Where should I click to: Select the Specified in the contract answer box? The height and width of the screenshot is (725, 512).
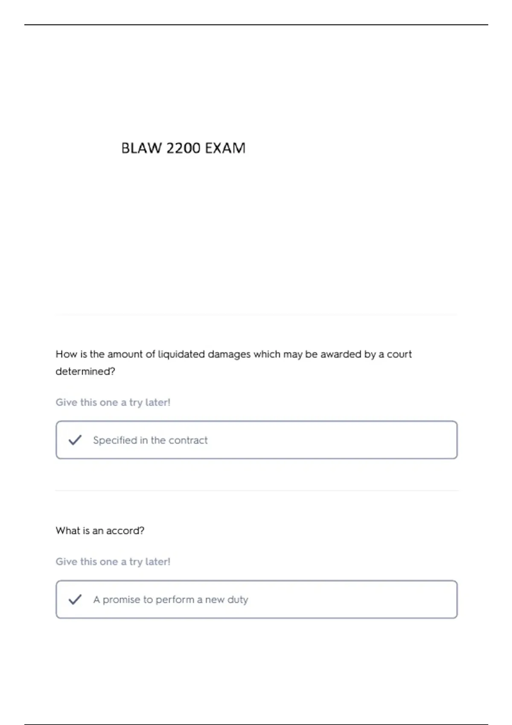(256, 440)
